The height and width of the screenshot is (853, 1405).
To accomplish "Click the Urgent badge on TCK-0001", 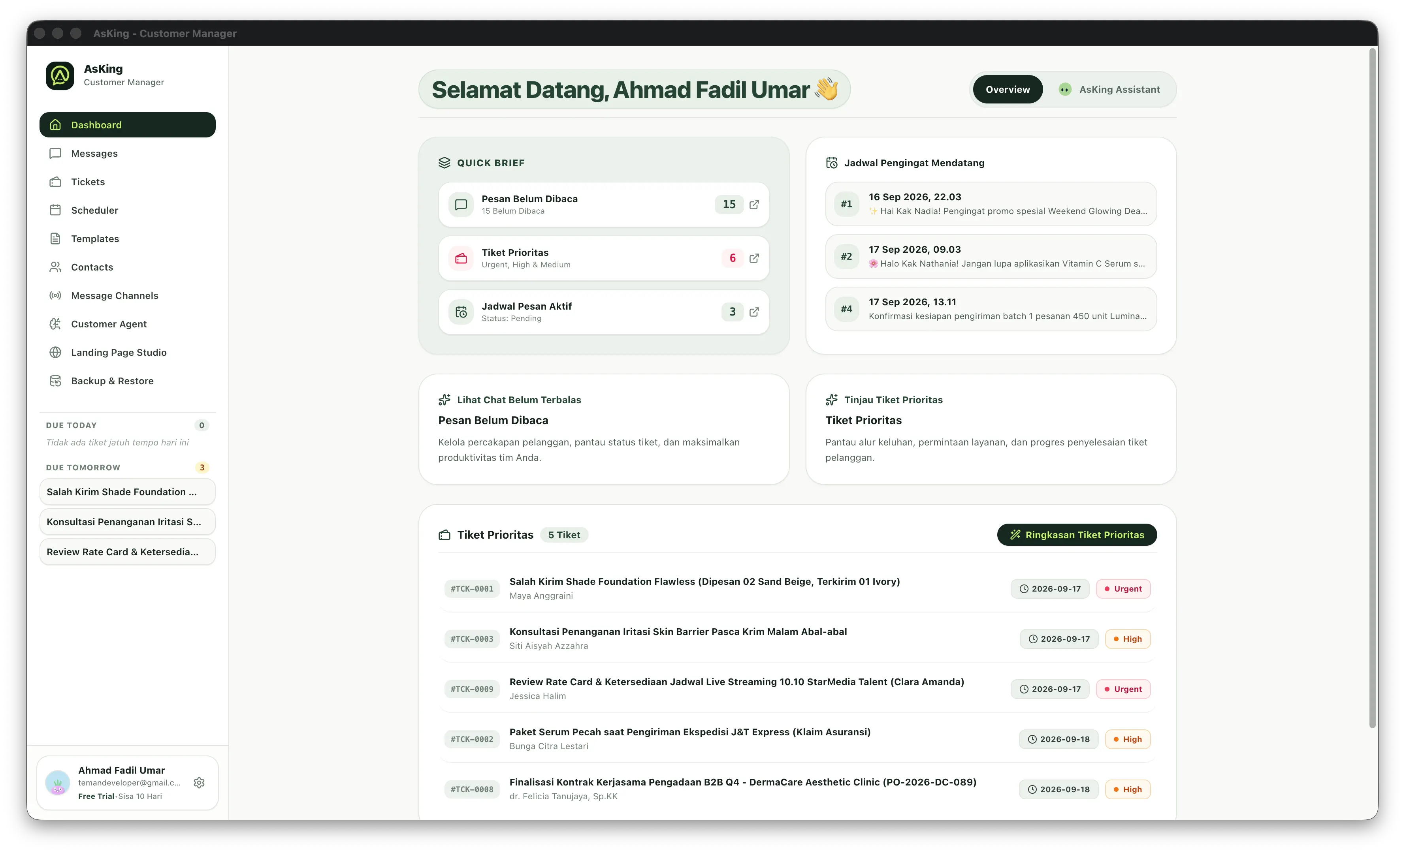I will [x=1123, y=589].
